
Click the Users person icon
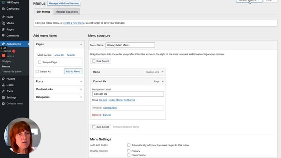pyautogui.click(x=3, y=85)
